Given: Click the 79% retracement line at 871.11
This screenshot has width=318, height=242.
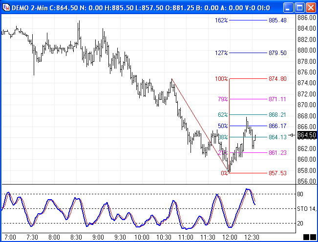Looking at the screenshot, I should click(x=248, y=99).
